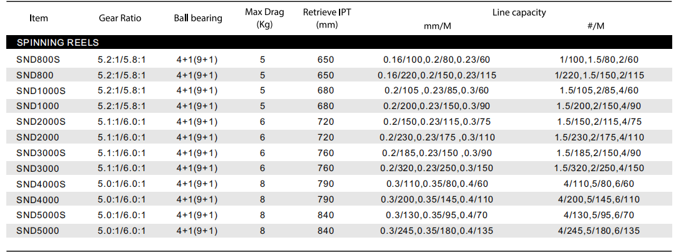Select SND3000 line capacity 0.2/320,0.23/250,0.3/150
Viewport: 681px width, 252px height.
pos(436,168)
